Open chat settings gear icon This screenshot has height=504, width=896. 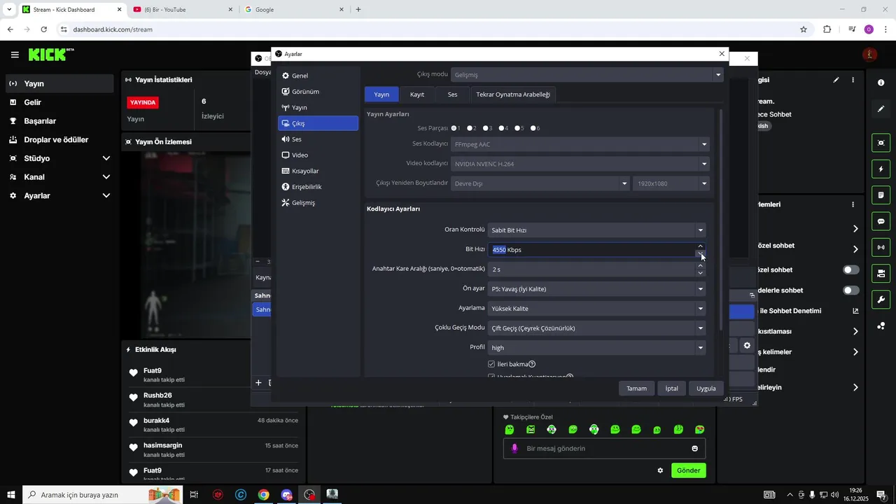pos(660,470)
